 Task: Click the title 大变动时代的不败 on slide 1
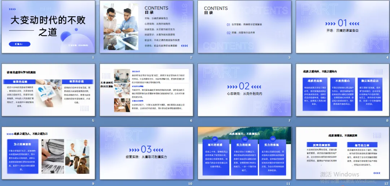pyautogui.click(x=48, y=20)
